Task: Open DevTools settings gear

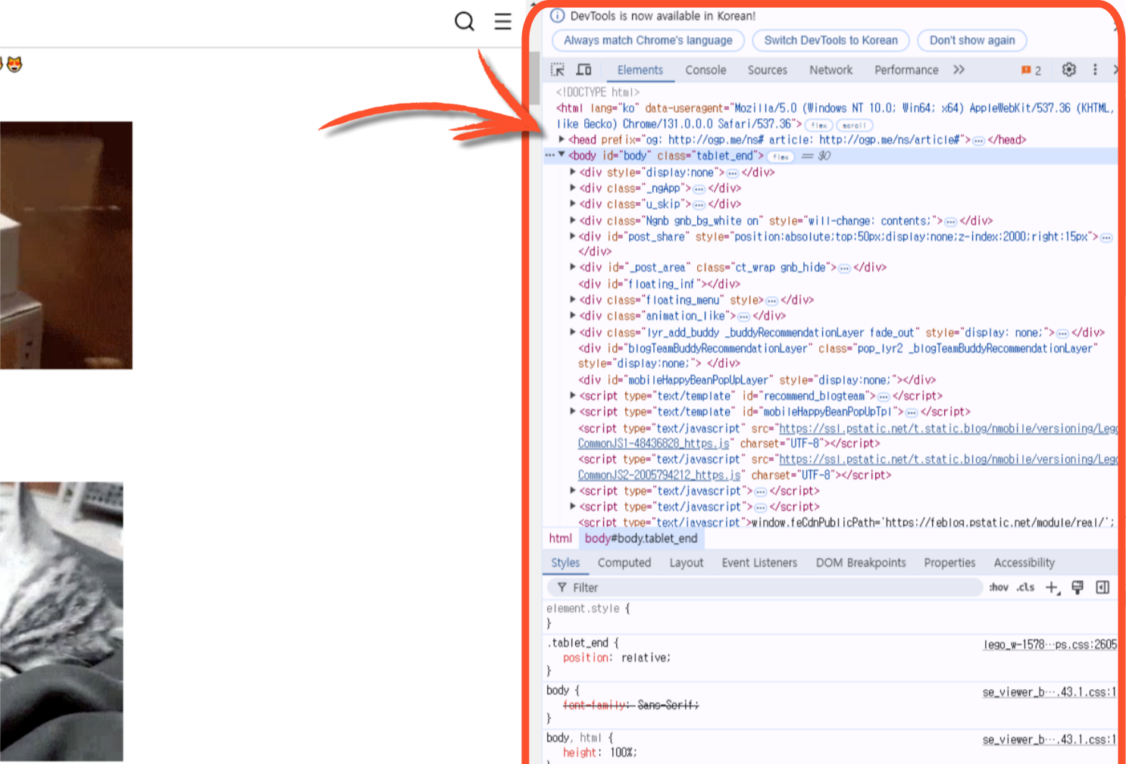Action: click(1069, 70)
